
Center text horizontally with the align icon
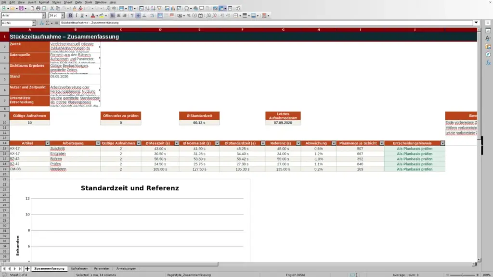click(118, 16)
